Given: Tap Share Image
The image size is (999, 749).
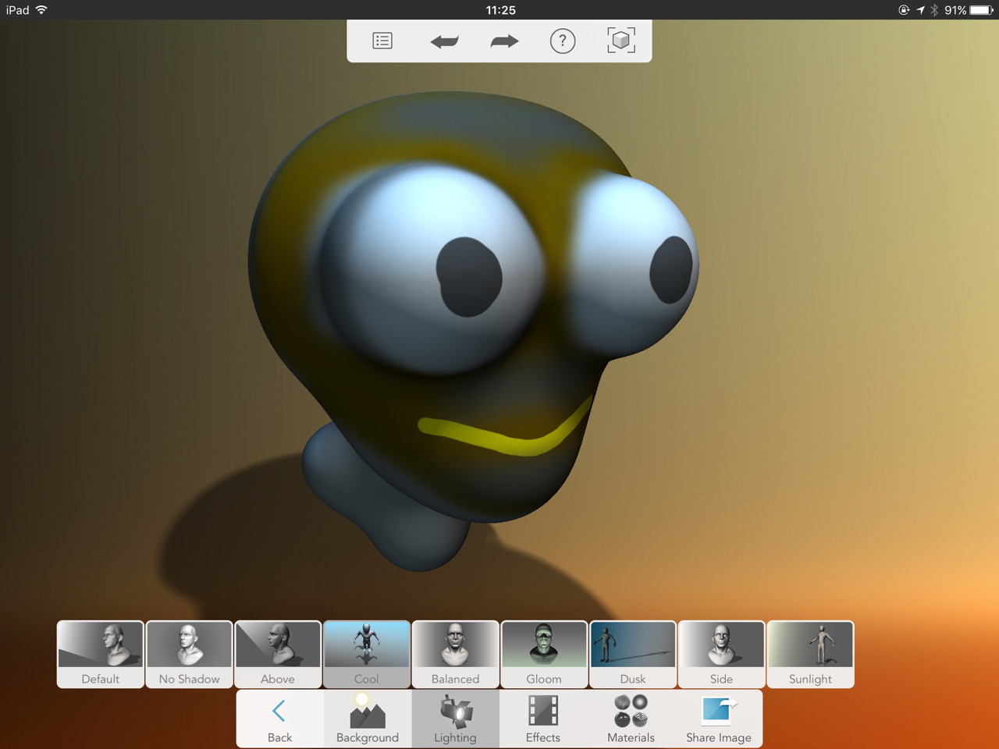Looking at the screenshot, I should pos(719,719).
